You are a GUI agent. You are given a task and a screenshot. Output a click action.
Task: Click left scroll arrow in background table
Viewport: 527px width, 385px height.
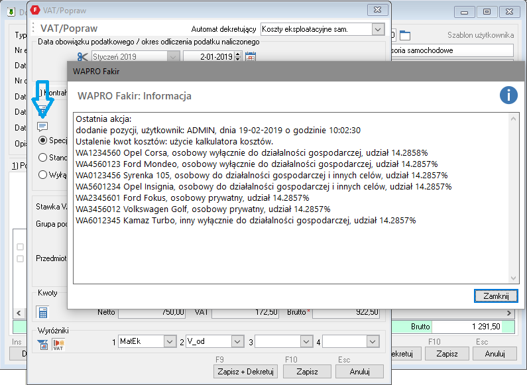click(x=19, y=313)
